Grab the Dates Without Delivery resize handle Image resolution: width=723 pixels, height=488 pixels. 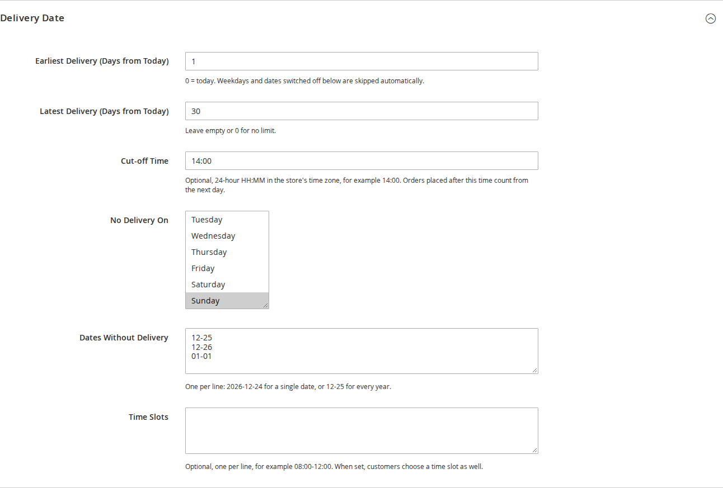point(534,370)
